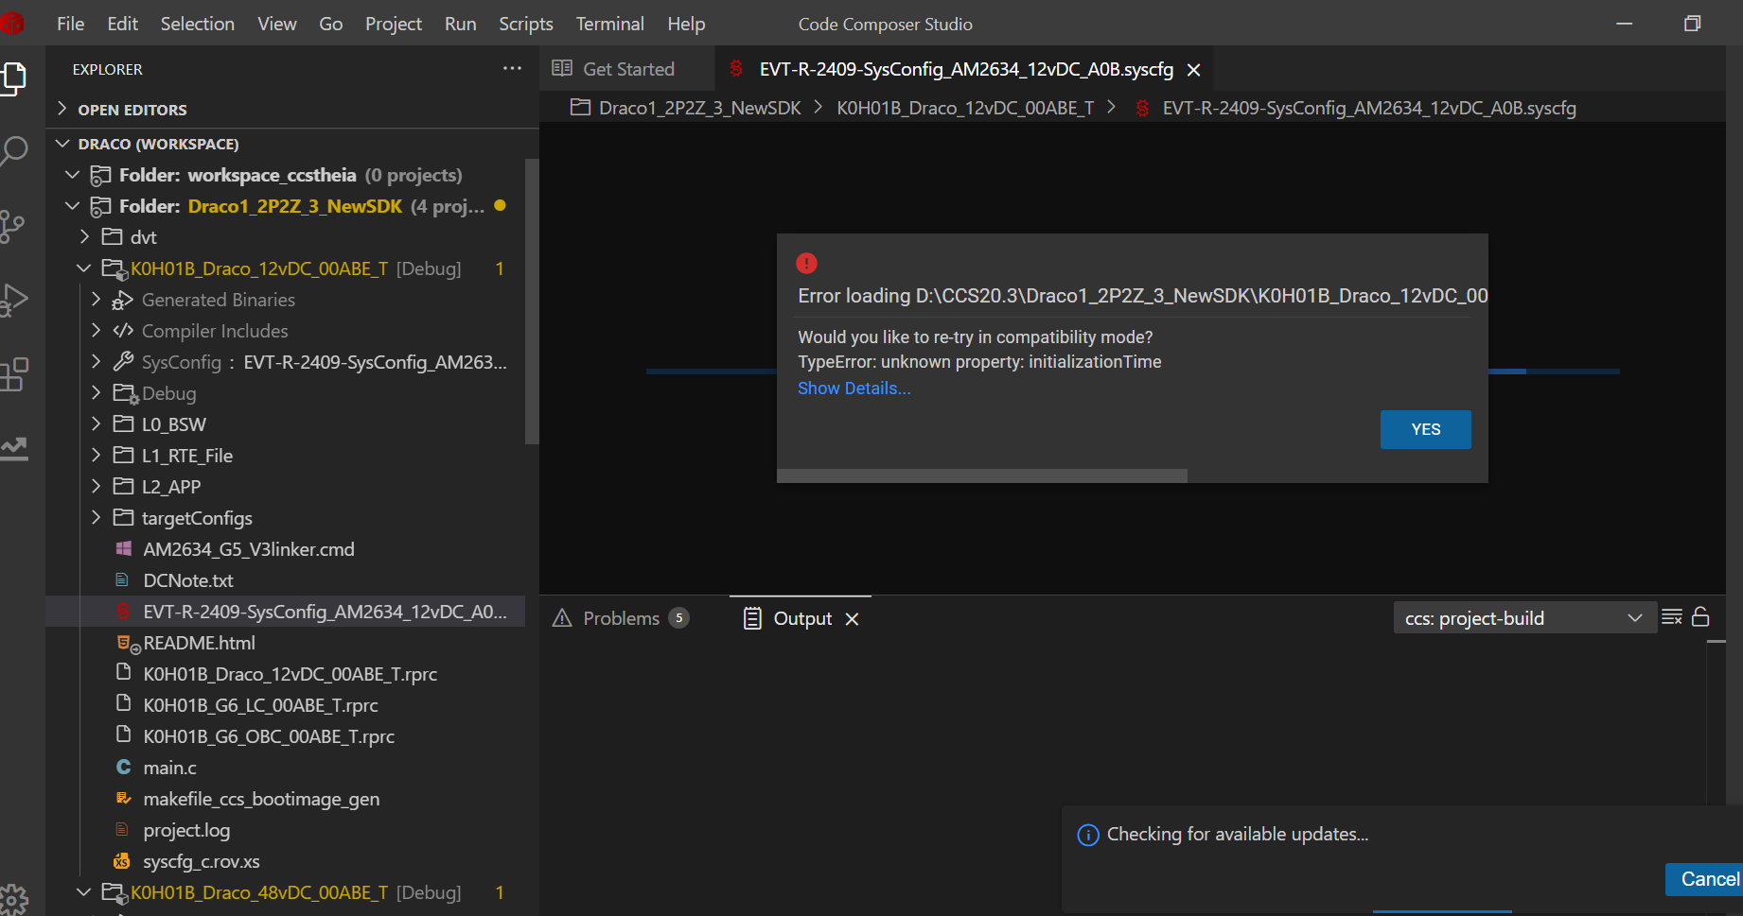Click the syscfg_c.rov.xs file icon
Screen dimensions: 1743x916
122,861
